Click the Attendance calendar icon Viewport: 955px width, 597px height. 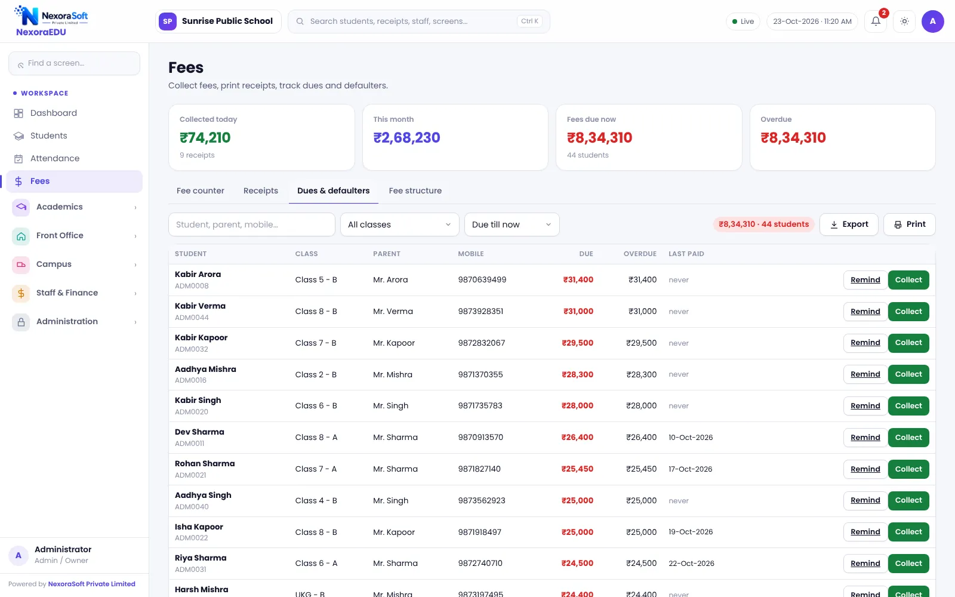(x=19, y=159)
